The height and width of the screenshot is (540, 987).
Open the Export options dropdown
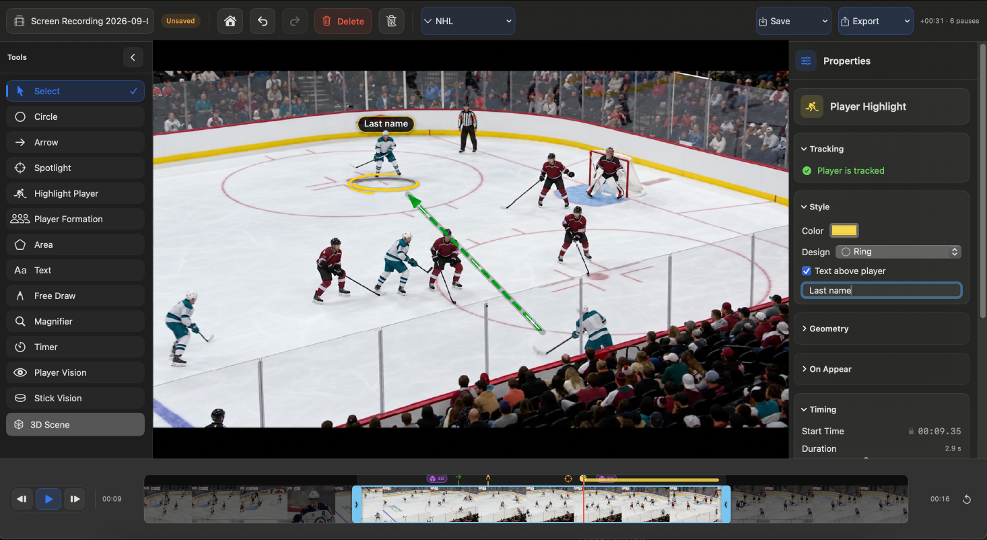tap(906, 22)
